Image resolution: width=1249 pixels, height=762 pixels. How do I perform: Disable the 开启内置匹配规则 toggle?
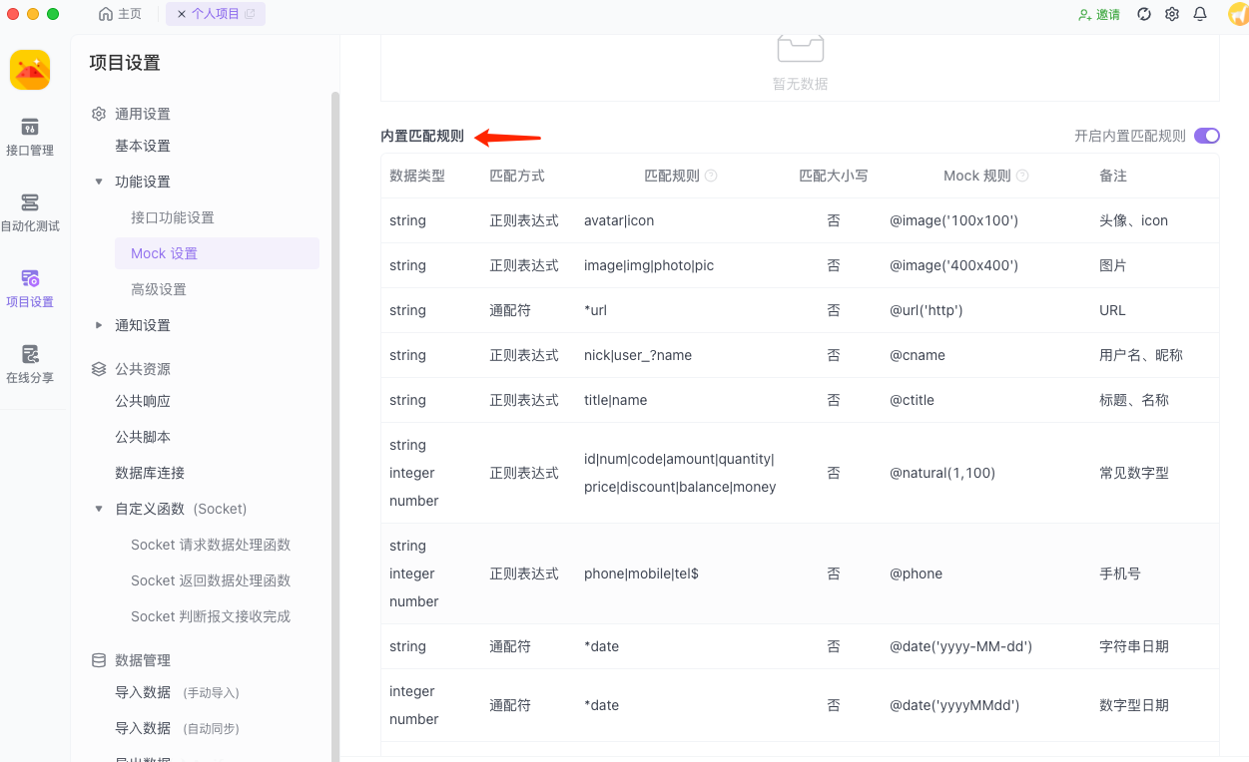[1206, 135]
